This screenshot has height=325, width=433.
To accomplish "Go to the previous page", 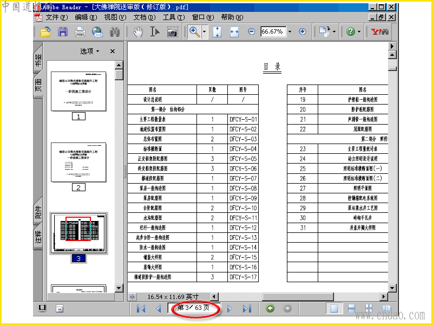I will coord(158,308).
